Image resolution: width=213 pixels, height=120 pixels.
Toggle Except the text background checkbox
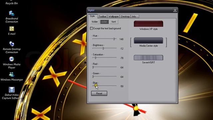91,28
